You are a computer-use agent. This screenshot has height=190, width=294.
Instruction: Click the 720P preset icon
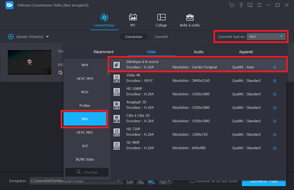[x=116, y=132]
